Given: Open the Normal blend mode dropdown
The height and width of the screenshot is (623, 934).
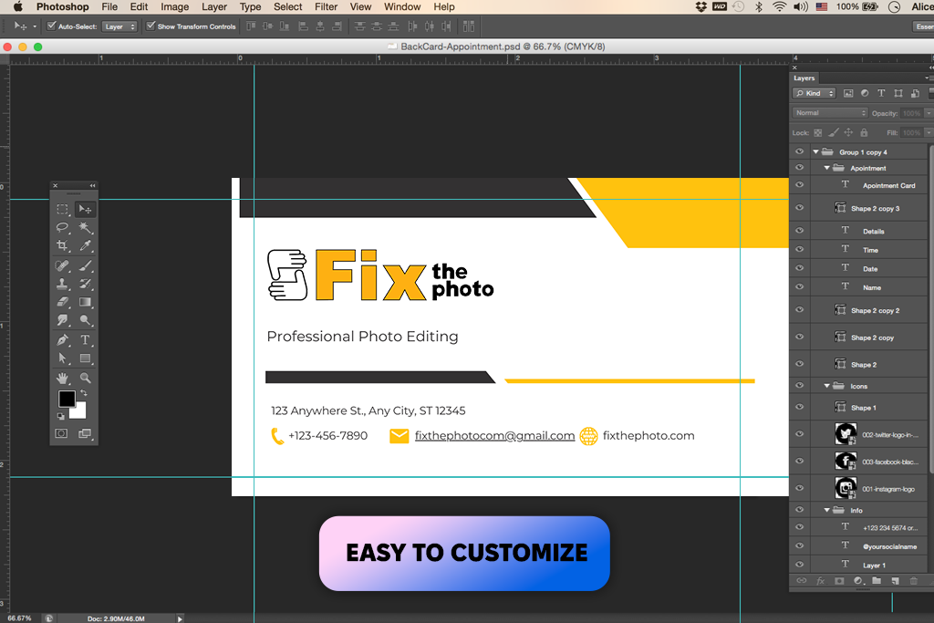Looking at the screenshot, I should tap(830, 113).
